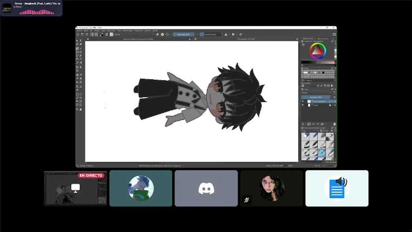412x232 pixels.
Task: Toggle lock on the bottom layer
Action: [330, 105]
